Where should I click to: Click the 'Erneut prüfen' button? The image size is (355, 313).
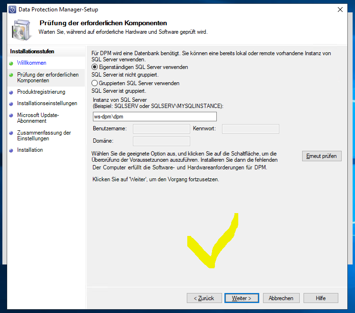point(322,156)
